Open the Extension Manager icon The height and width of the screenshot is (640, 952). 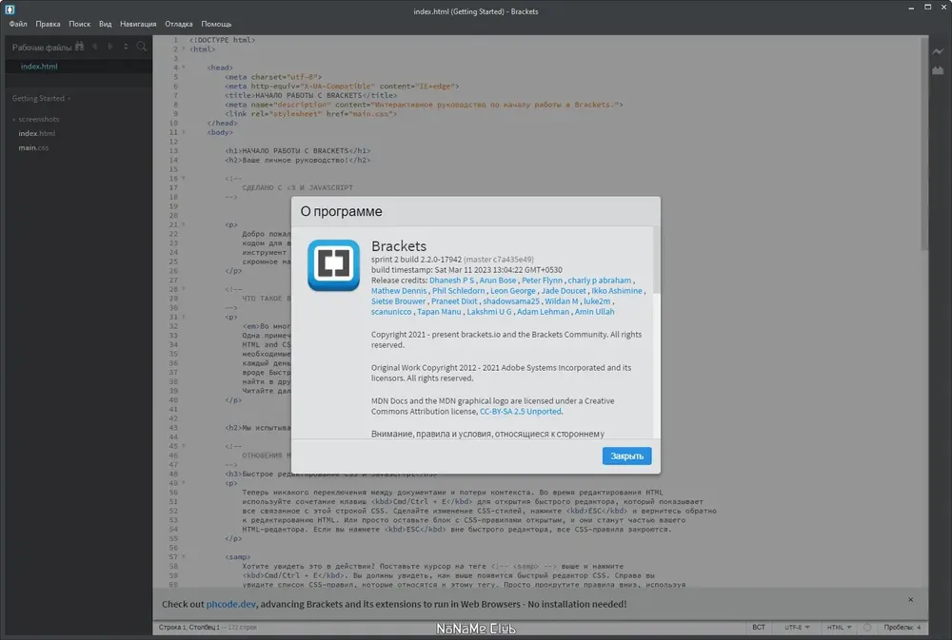point(938,71)
